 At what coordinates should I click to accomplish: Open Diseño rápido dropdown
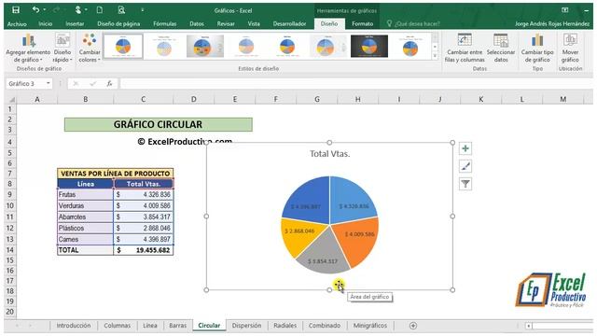(62, 48)
